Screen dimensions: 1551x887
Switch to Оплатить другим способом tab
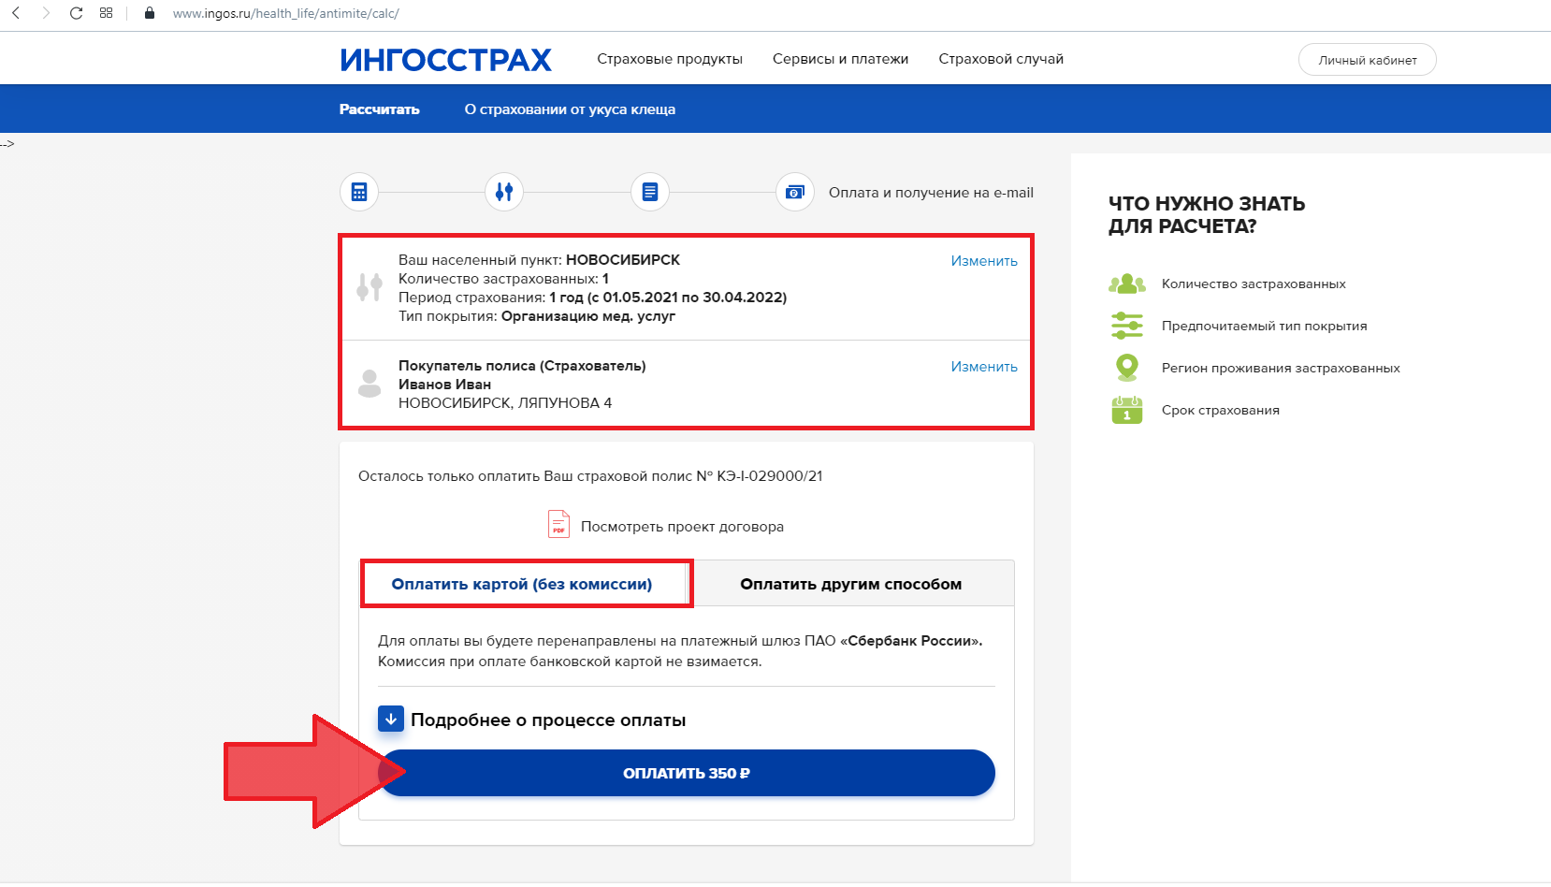(x=850, y=584)
